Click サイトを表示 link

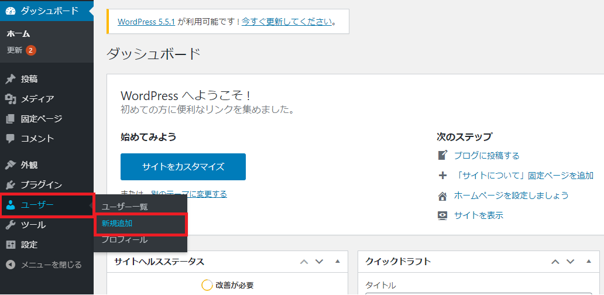tap(478, 215)
